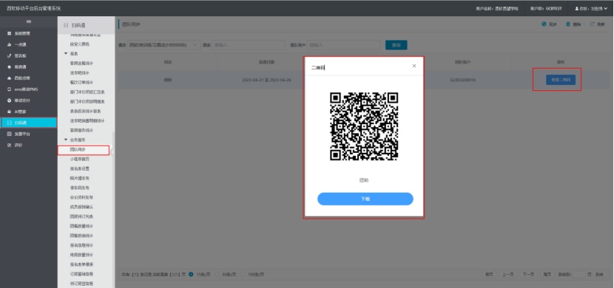The height and width of the screenshot is (288, 614).
Task: Open 照片墙发布 in the submenu
Action: pos(79,178)
